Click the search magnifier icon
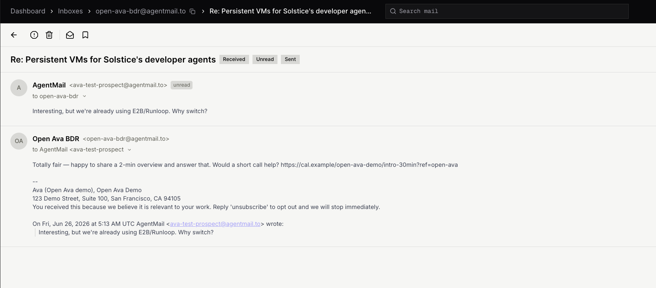The height and width of the screenshot is (288, 656). tap(393, 11)
